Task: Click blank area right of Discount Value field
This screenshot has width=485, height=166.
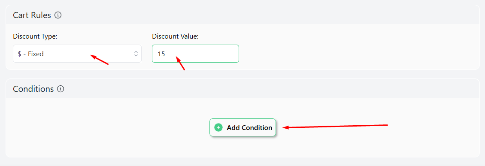Action: pyautogui.click(x=356, y=54)
